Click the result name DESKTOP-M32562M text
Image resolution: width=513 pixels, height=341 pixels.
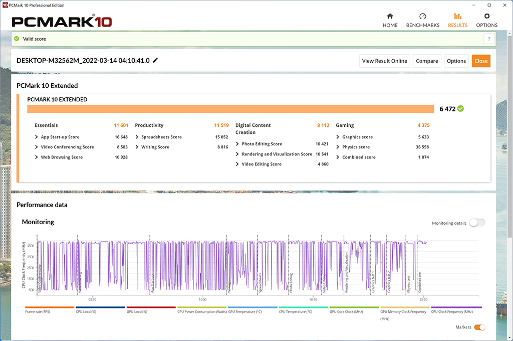[x=83, y=61]
